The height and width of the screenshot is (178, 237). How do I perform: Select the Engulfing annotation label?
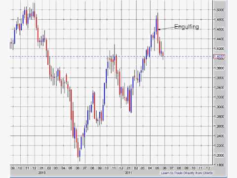pyautogui.click(x=187, y=27)
